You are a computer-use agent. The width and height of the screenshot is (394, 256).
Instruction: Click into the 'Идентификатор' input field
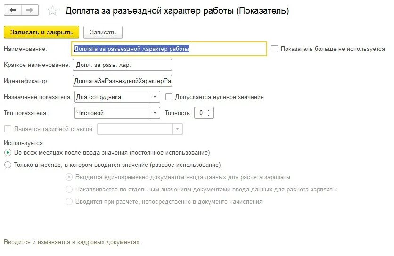[x=122, y=81]
